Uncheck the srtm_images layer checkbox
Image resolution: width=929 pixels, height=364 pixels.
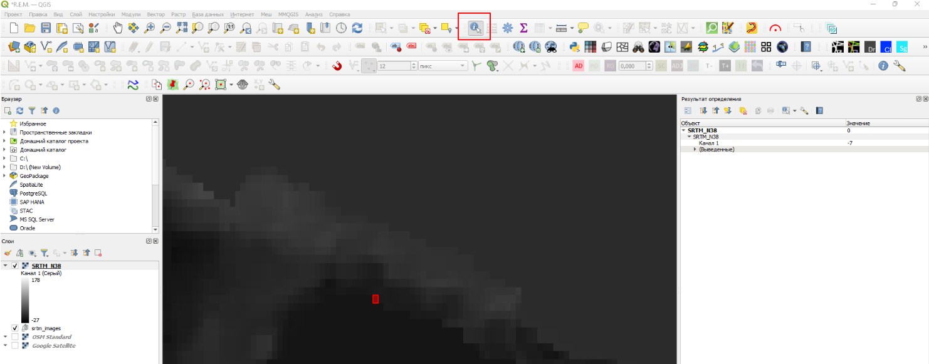click(15, 328)
